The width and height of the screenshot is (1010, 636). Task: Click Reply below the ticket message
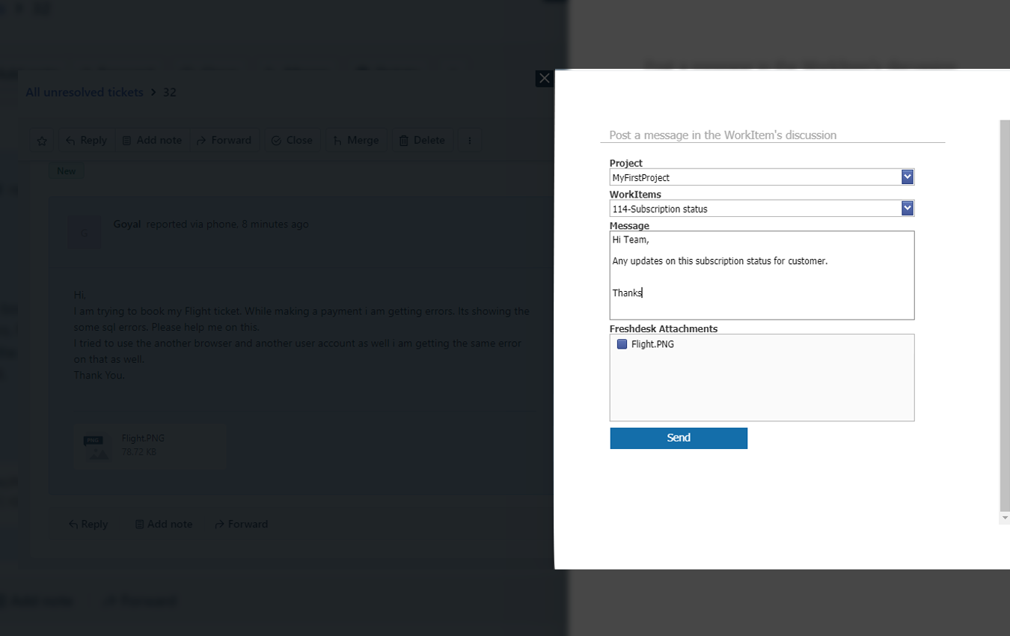tap(88, 524)
